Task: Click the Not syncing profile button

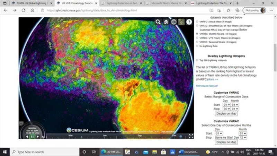Action: tap(254, 10)
